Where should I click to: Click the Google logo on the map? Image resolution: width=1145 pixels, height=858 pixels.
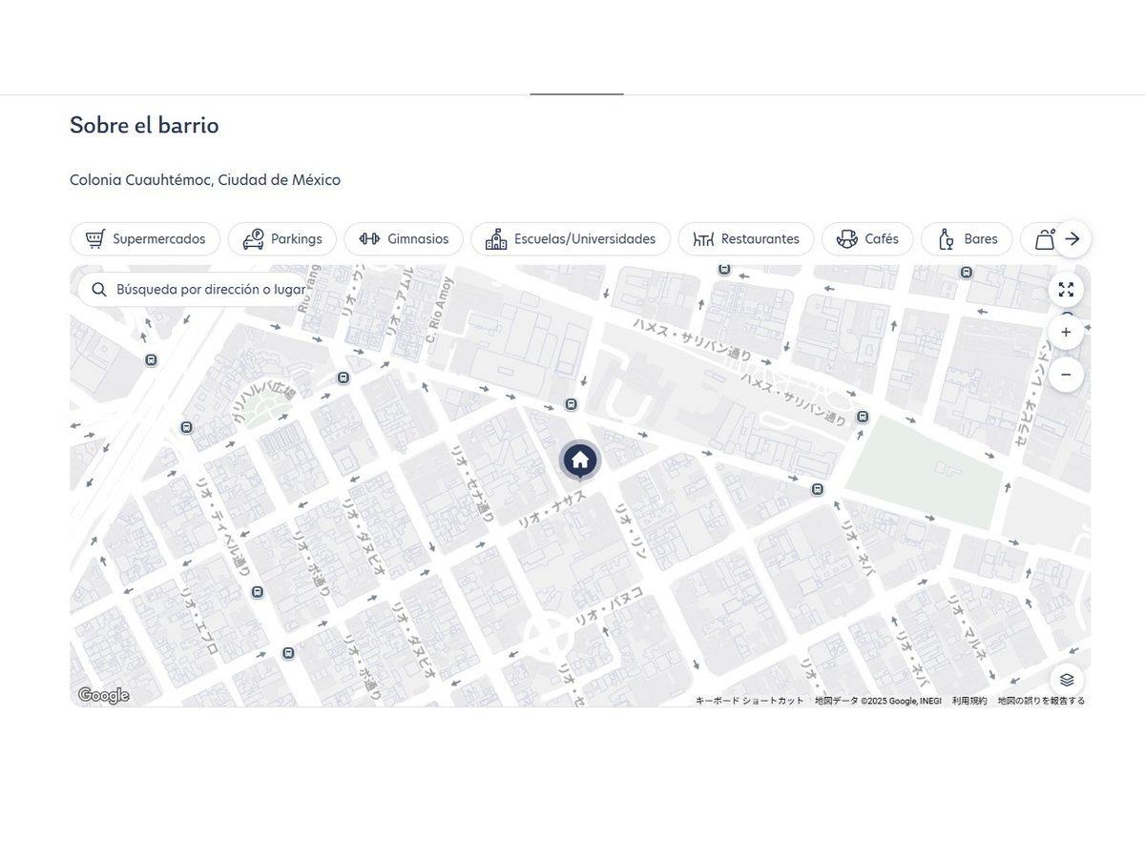[103, 696]
